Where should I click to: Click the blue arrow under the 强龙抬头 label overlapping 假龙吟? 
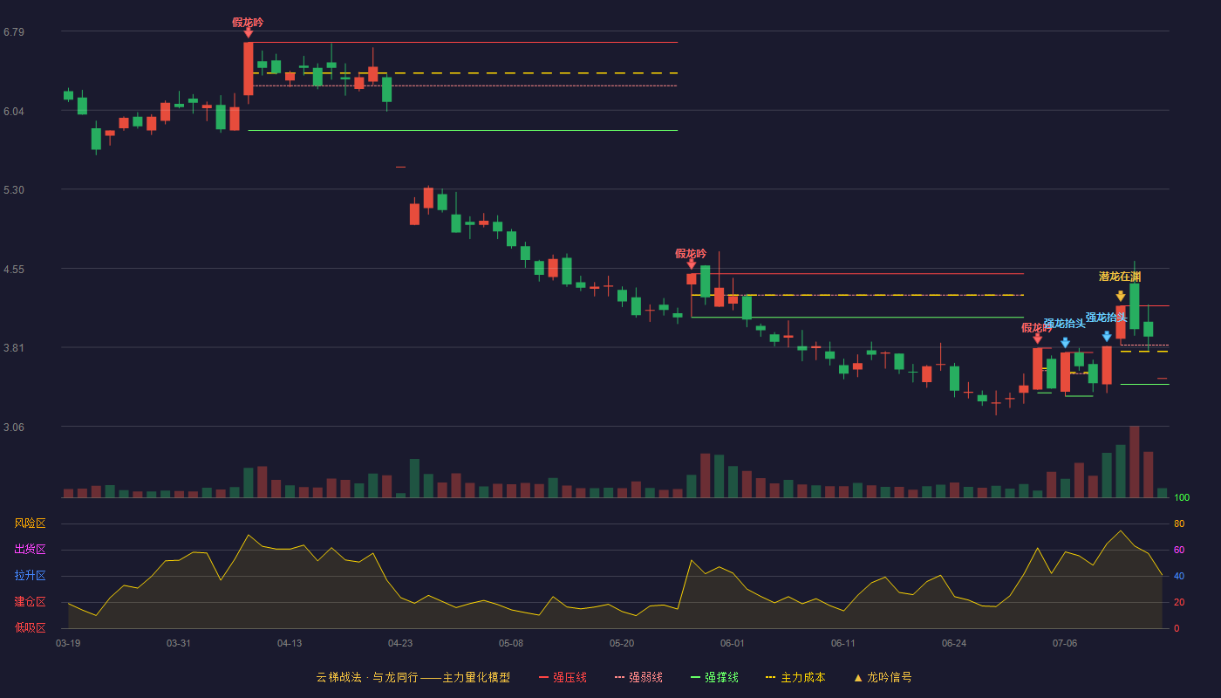pyautogui.click(x=1065, y=343)
